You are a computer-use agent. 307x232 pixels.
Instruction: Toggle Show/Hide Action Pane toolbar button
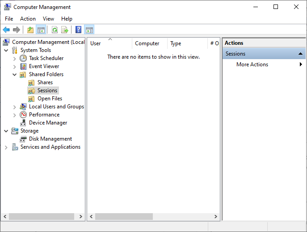[89, 30]
